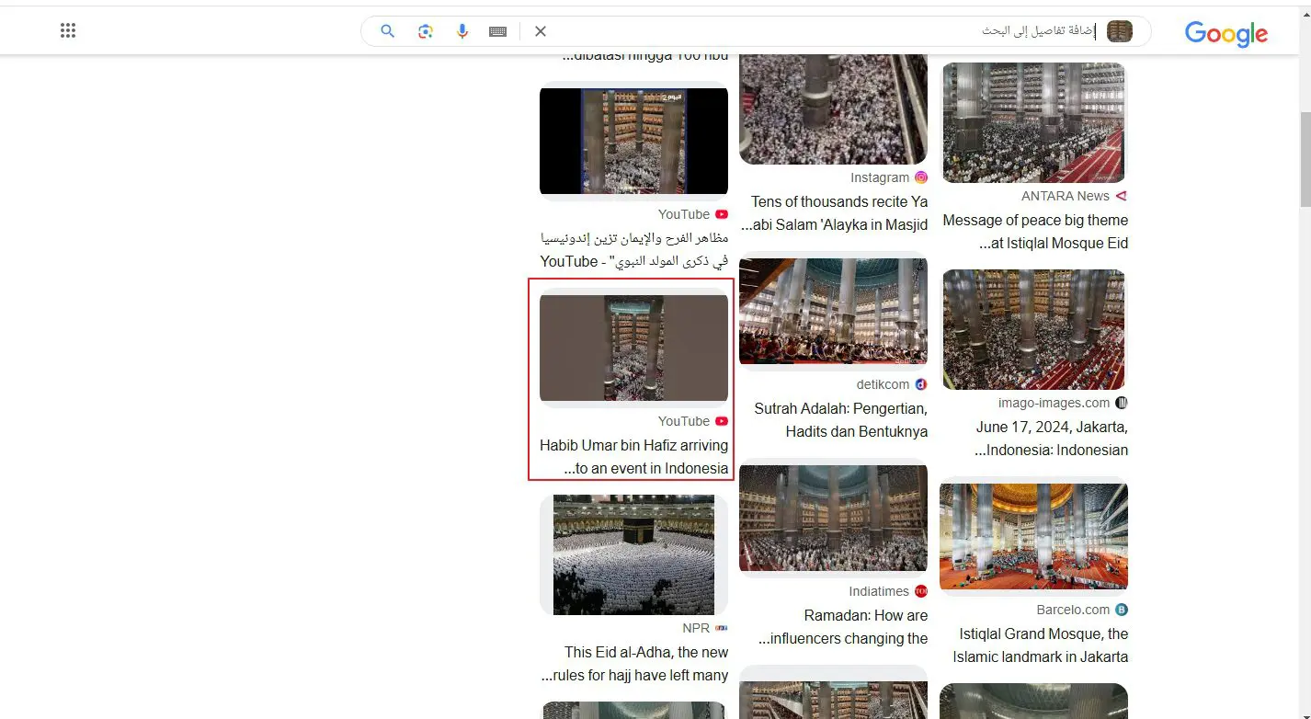Click the Instagram favicon
Screen dimensions: 1311x719
tap(921, 177)
